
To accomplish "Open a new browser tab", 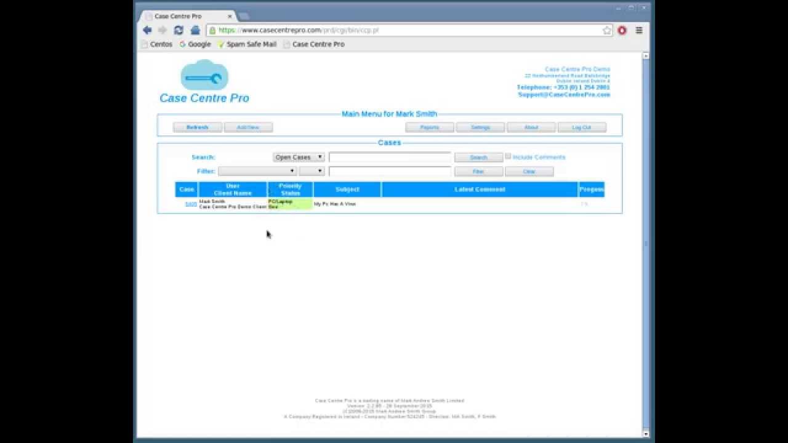I will [x=243, y=16].
